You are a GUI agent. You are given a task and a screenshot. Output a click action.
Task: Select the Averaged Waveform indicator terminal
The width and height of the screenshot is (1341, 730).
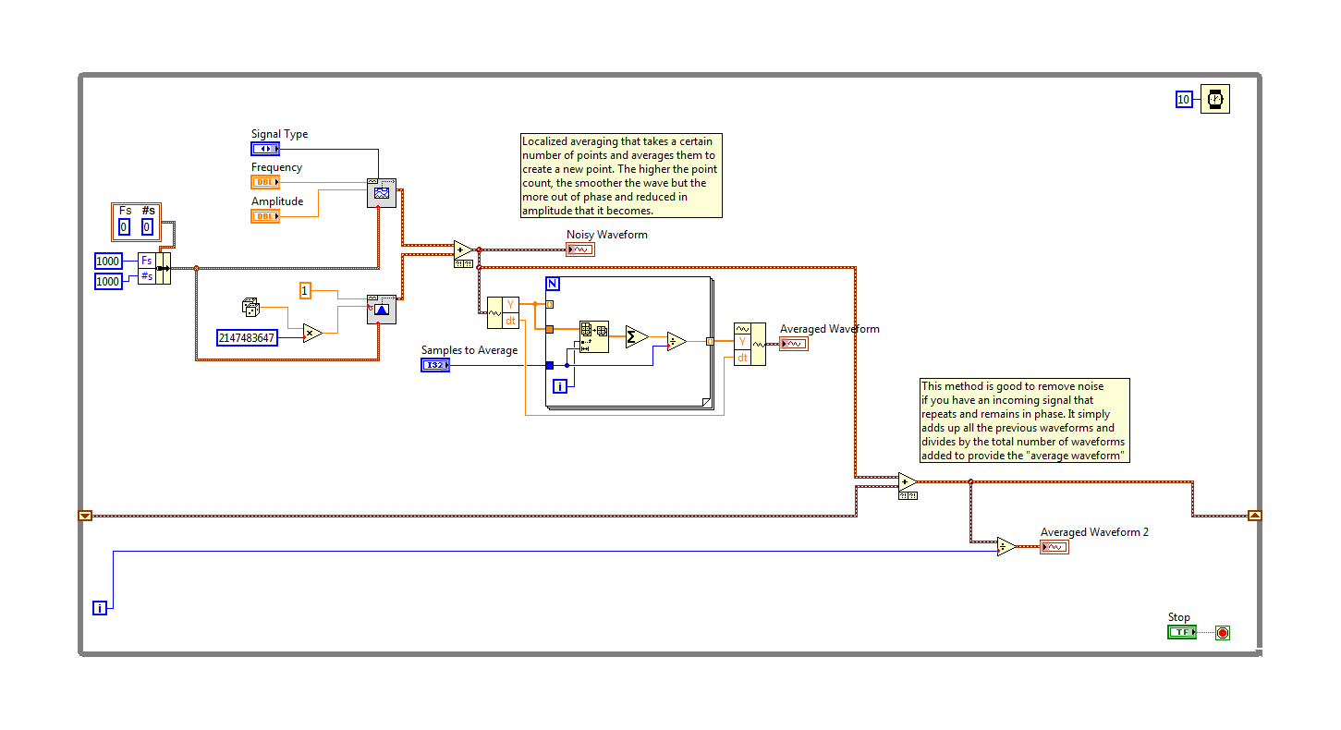click(x=794, y=344)
